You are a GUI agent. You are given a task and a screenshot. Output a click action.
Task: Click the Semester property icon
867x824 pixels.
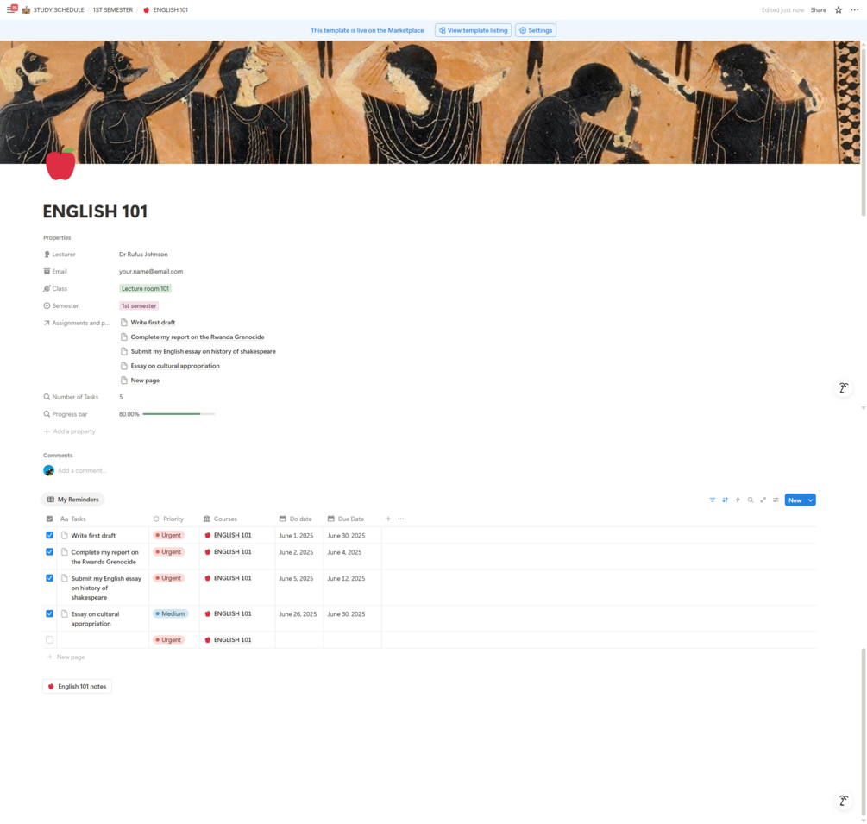tap(47, 305)
